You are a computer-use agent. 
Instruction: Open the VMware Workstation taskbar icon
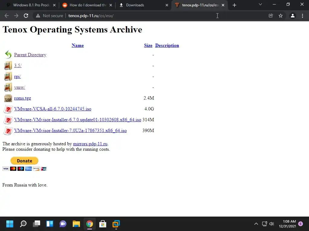tap(116, 224)
